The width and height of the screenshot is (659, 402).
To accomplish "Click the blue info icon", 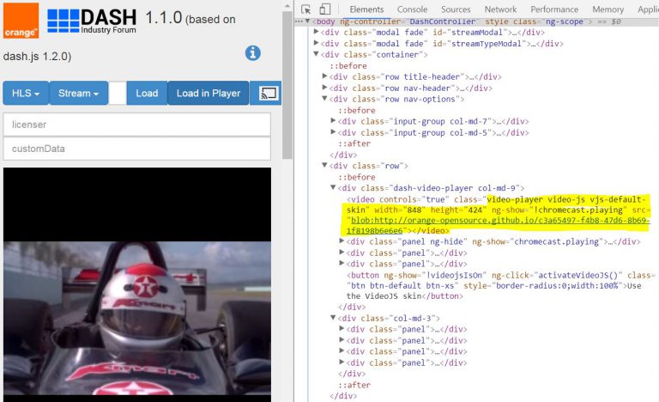I will point(252,53).
